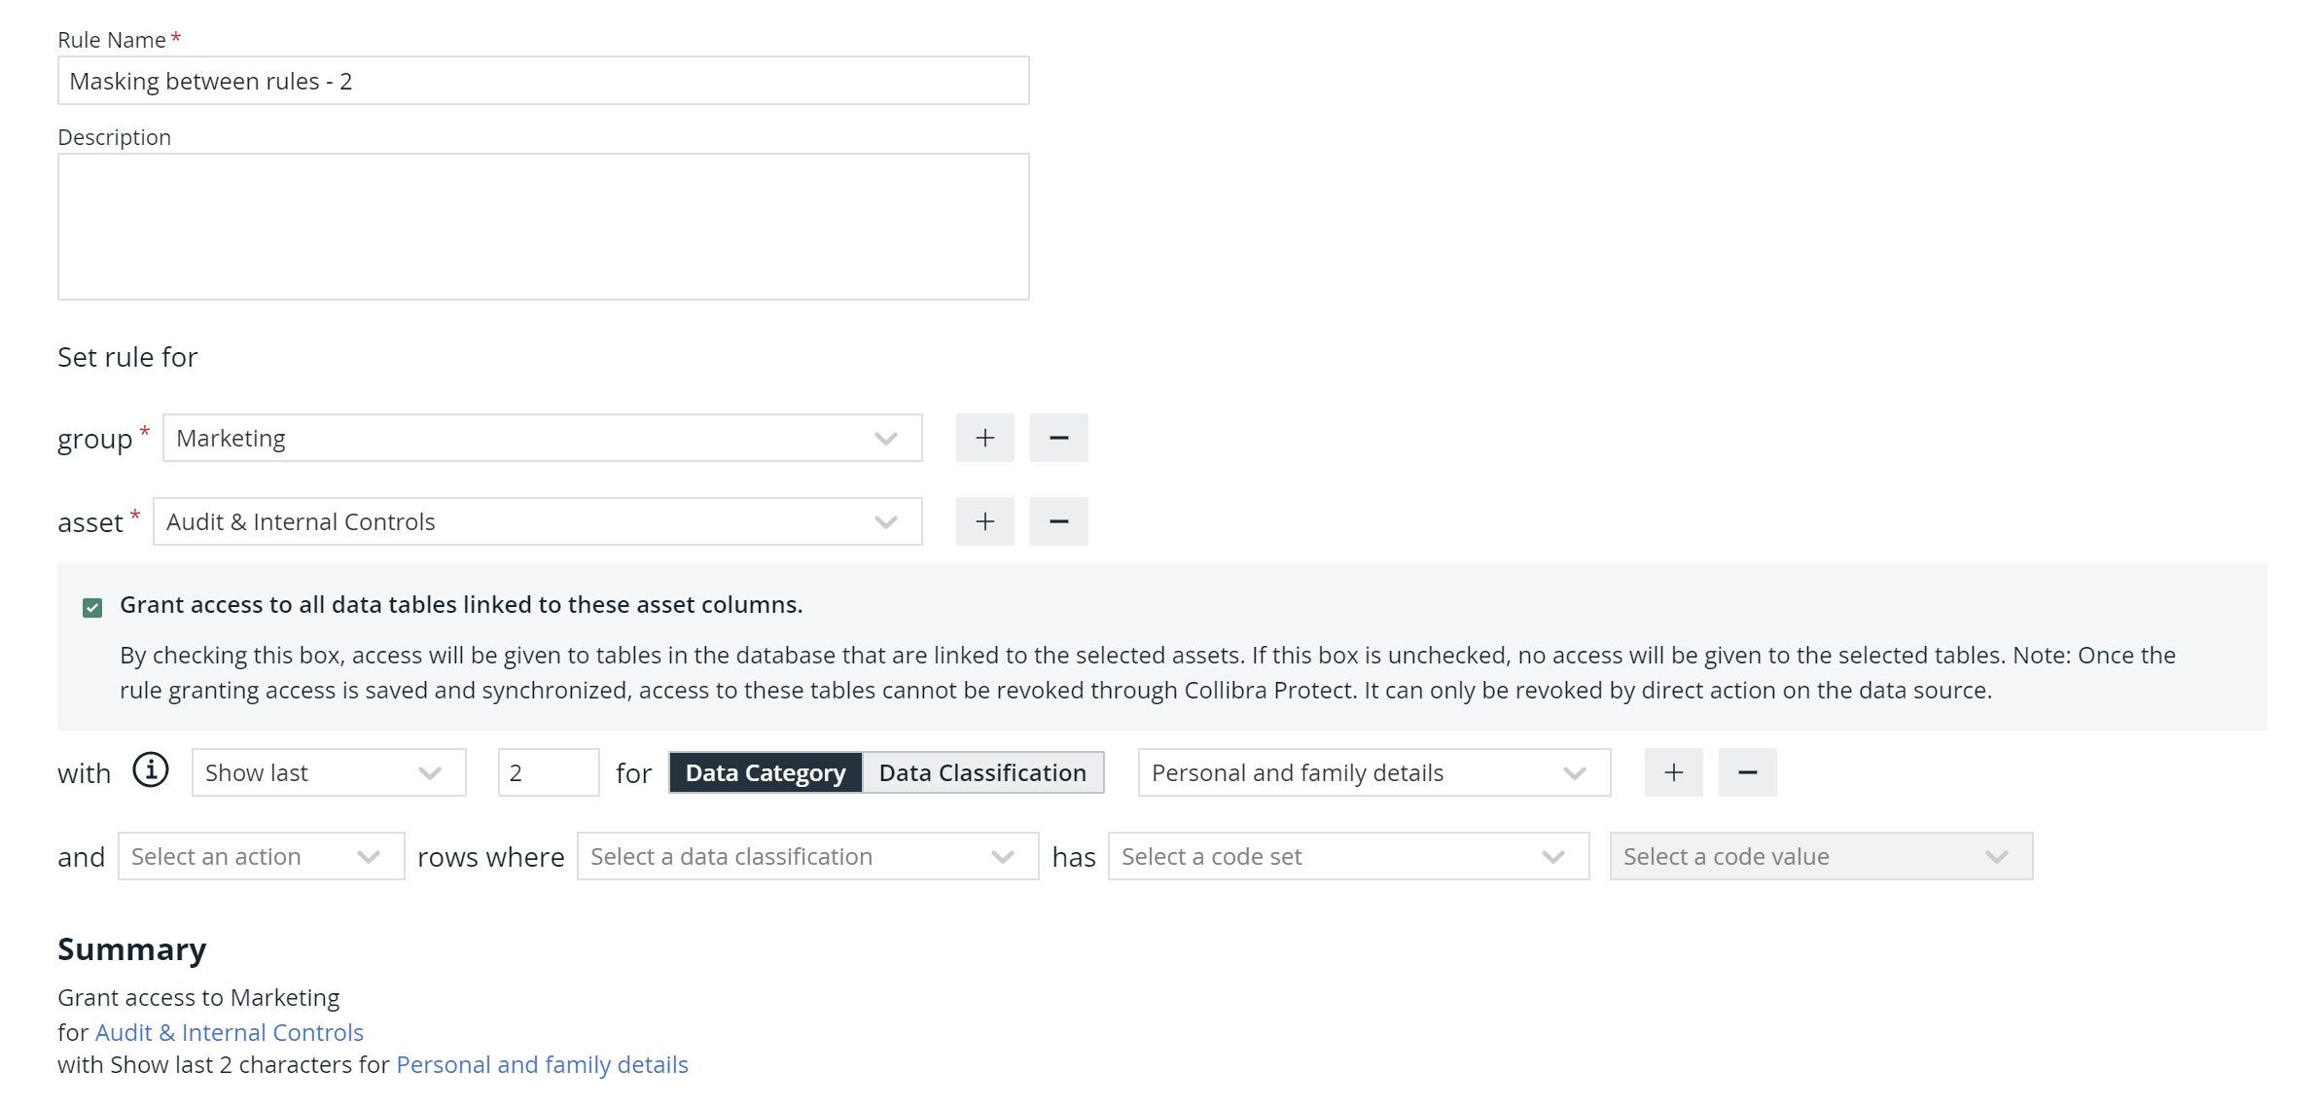Focus the character count field showing 2
The image size is (2316, 1107).
[x=549, y=772]
